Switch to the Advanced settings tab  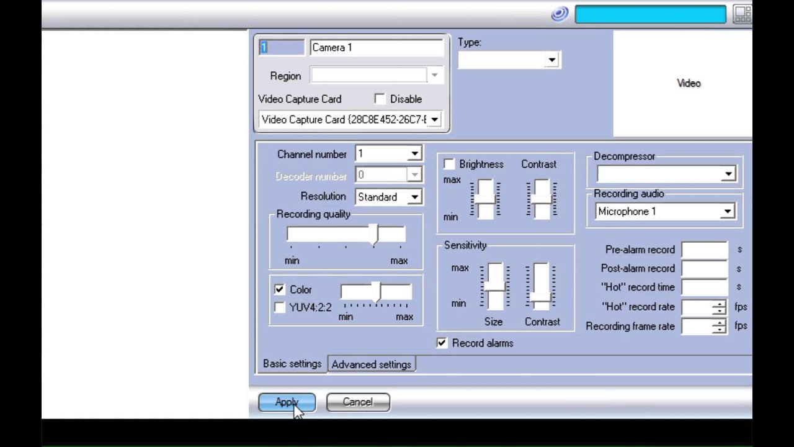372,364
